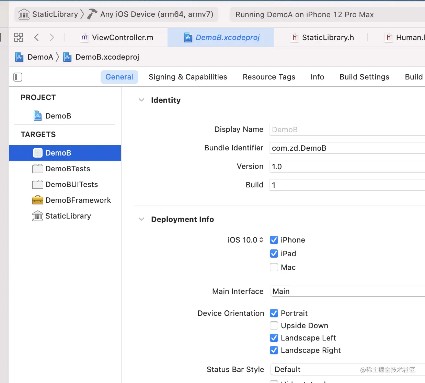Click the DemoBFramework toolbox icon
This screenshot has height=383, width=425.
pos(38,200)
